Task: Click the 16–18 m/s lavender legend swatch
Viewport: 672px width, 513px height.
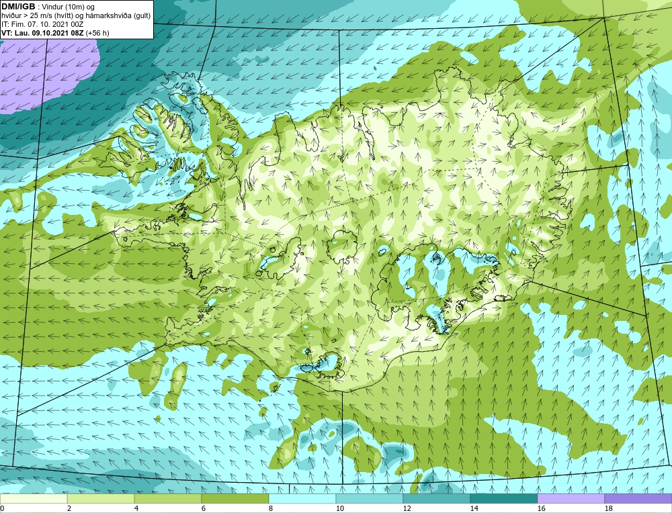Action: click(571, 498)
